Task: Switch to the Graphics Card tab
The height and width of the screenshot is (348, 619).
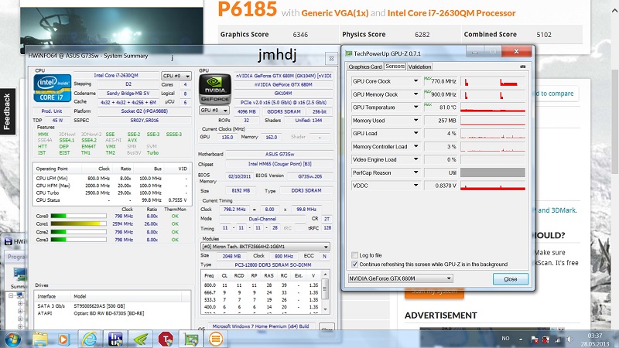Action: 364,67
